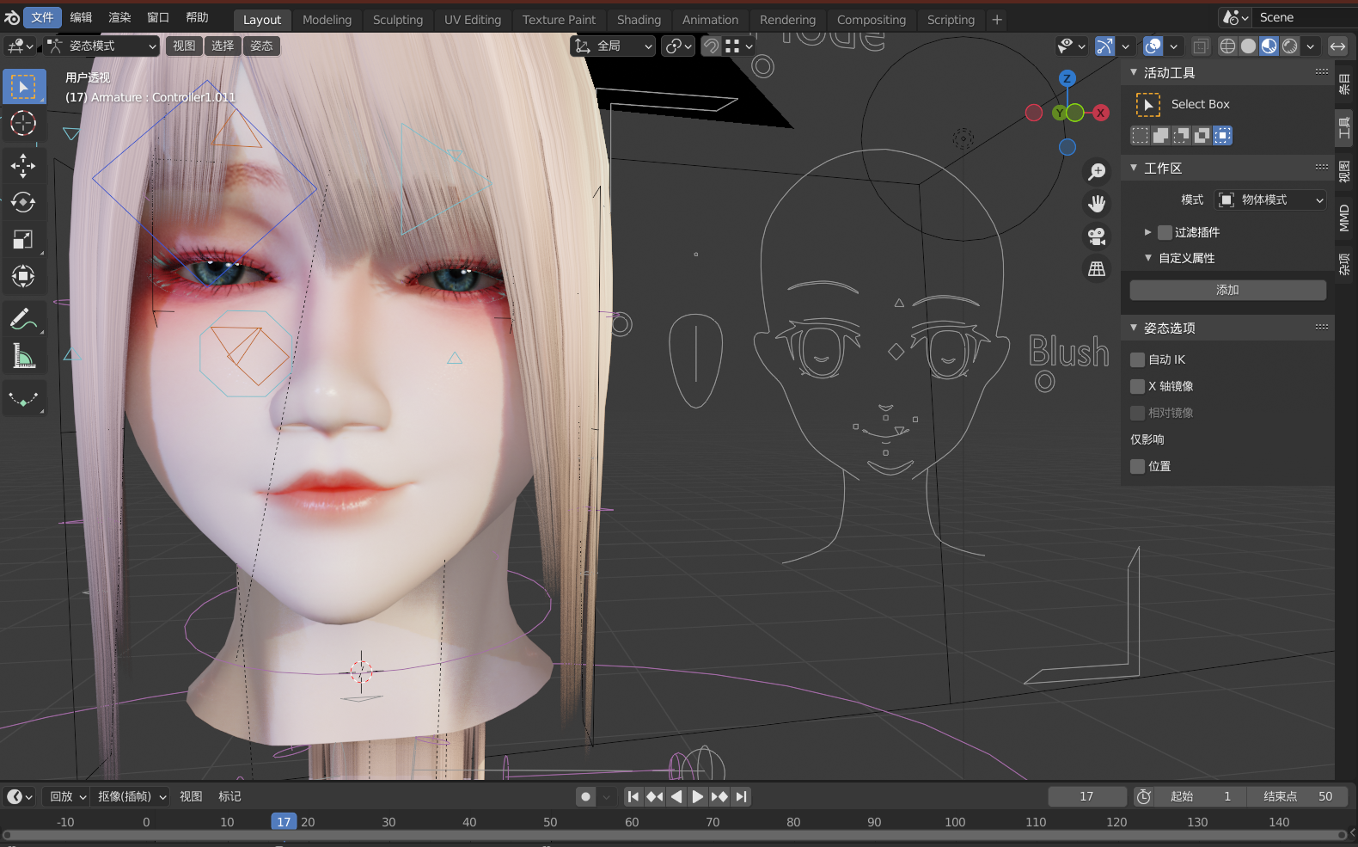The height and width of the screenshot is (847, 1358).
Task: Toggle the sidebar arrows icon in header
Action: point(1338,46)
